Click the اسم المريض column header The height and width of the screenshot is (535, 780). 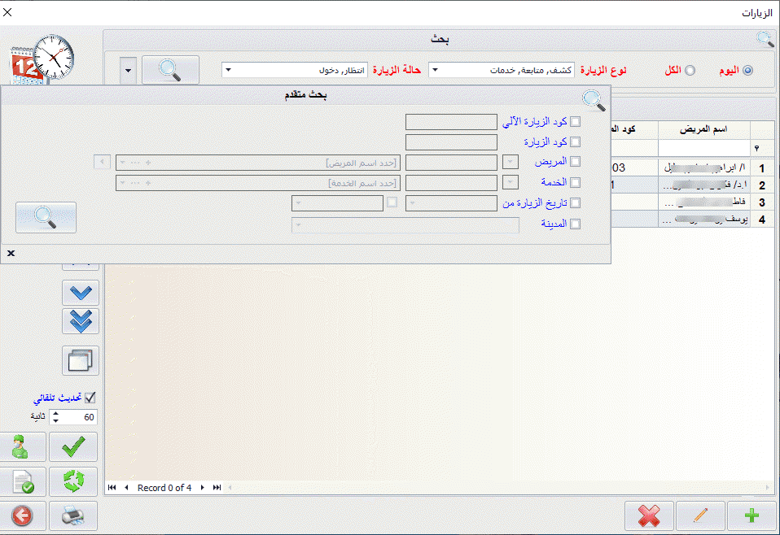click(704, 129)
